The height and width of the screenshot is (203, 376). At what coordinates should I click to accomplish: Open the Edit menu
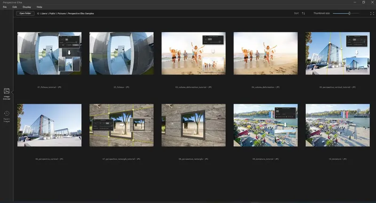(x=15, y=7)
